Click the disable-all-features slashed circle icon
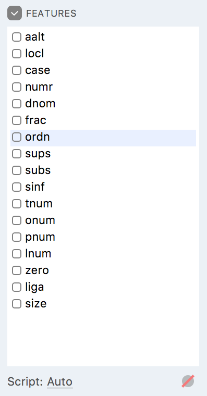 click(x=188, y=381)
